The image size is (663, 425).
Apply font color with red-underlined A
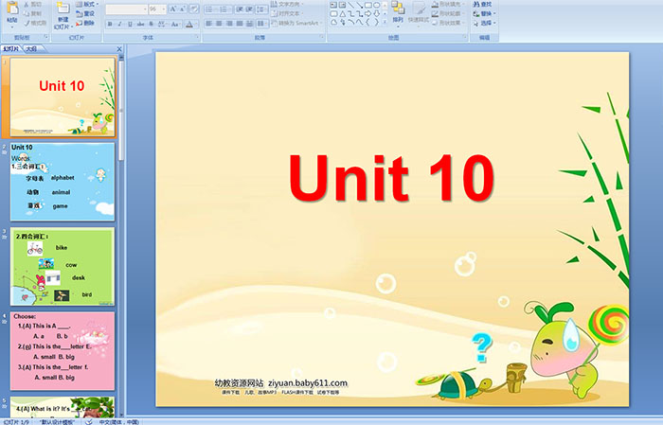tap(189, 24)
